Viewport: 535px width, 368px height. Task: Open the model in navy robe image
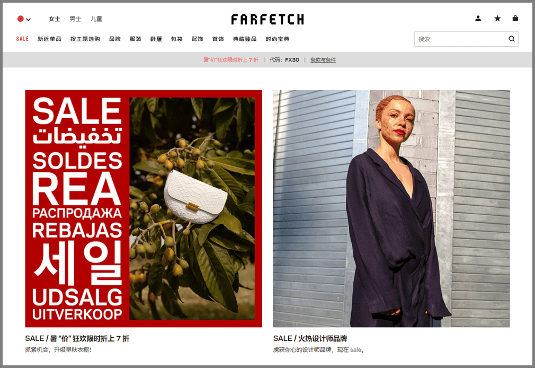(x=391, y=208)
